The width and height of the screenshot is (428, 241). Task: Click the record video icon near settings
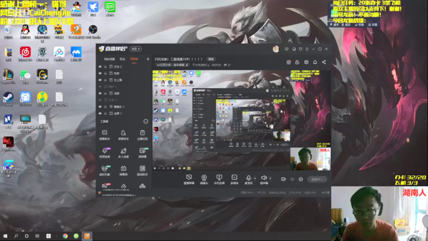284,179
